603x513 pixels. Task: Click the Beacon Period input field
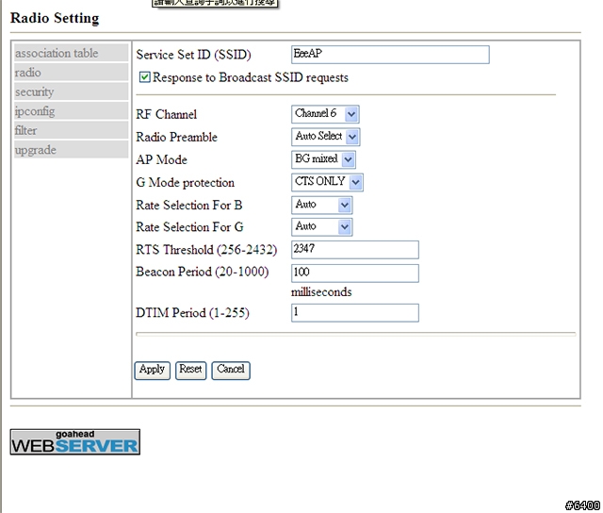[x=355, y=273]
